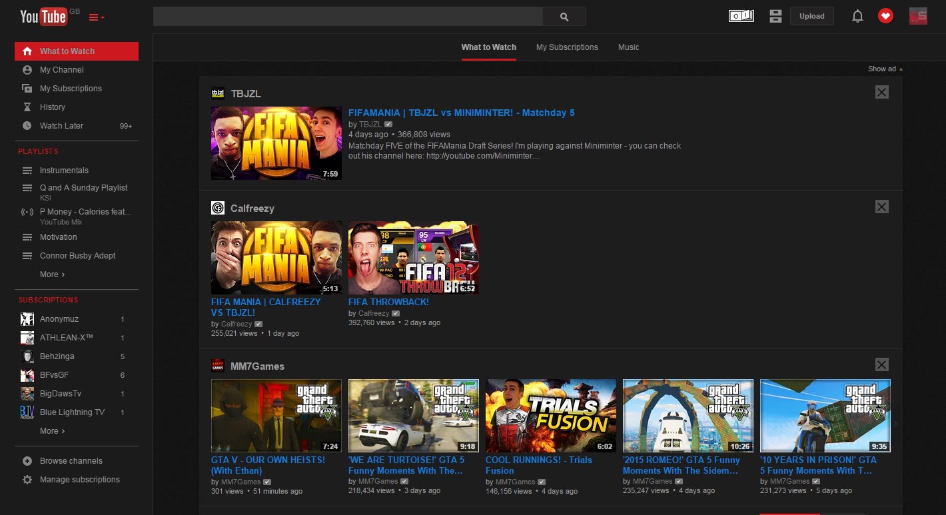Image resolution: width=946 pixels, height=515 pixels.
Task: Open FIFAMANIA TBJZL vs MINIMINTER thumbnail
Action: (276, 143)
